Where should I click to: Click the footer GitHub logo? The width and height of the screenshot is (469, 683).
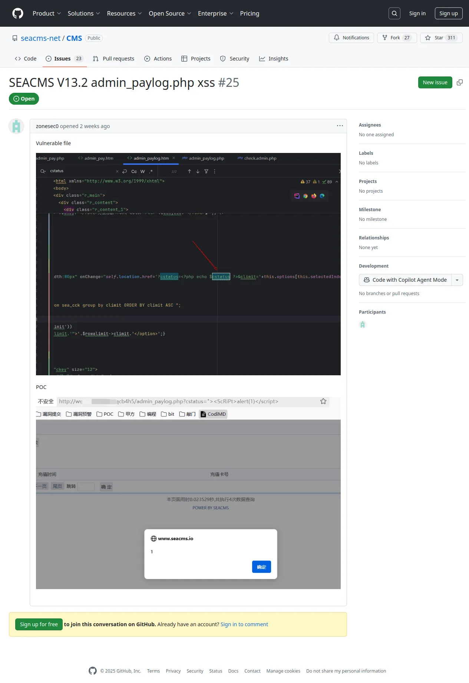93,671
